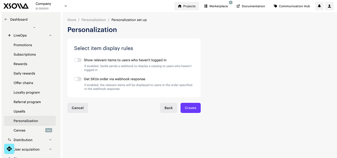Viewport: 337px width, 158px height.
Task: Click the back arrow beside Dashboard
Action: pos(6,19)
